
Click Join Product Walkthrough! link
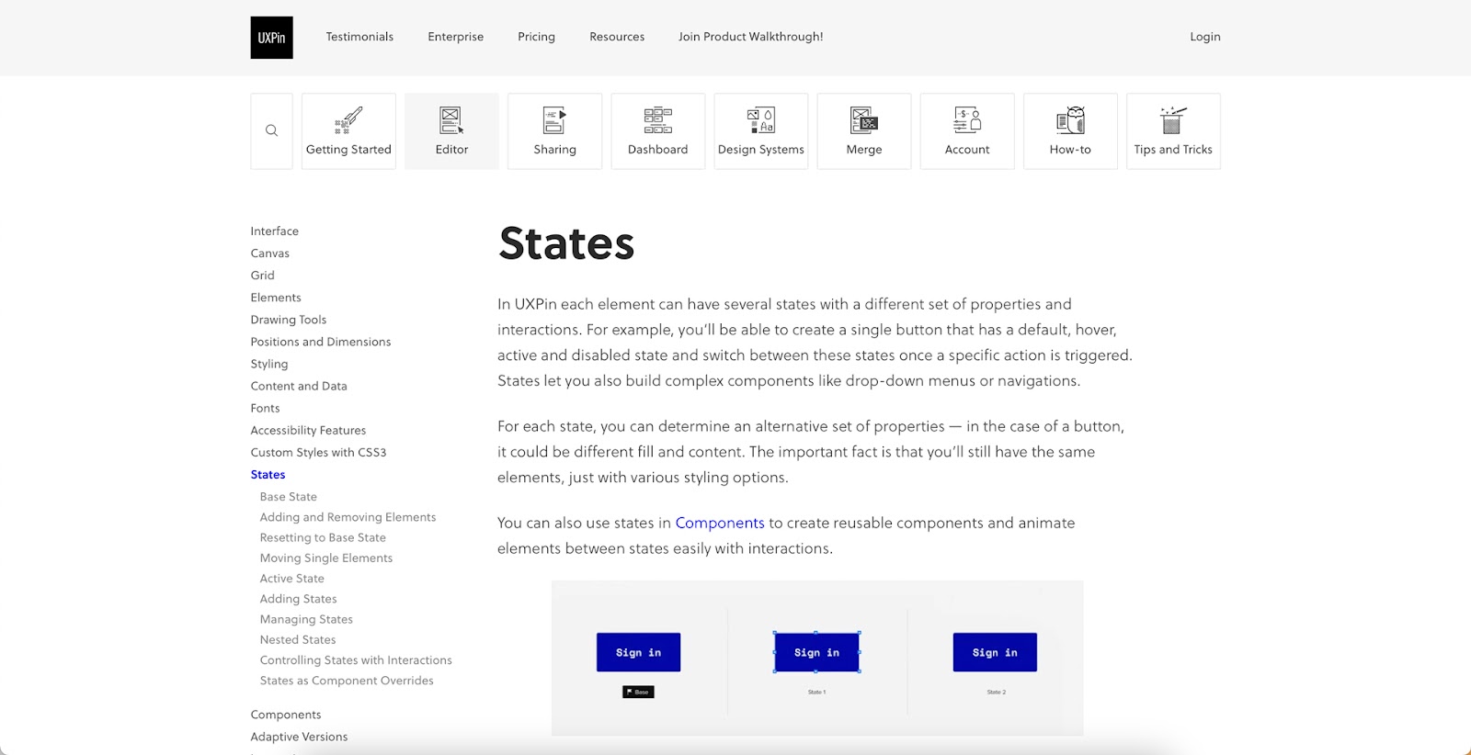tap(751, 37)
